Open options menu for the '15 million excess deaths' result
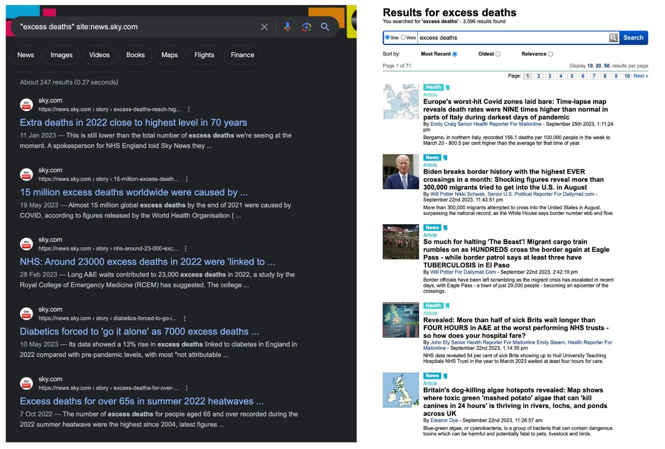The width and height of the screenshot is (665, 449). click(x=187, y=179)
